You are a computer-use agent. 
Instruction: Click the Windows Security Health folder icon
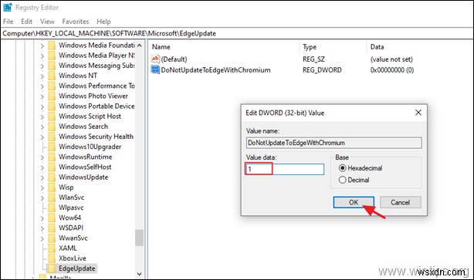pyautogui.click(x=52, y=137)
